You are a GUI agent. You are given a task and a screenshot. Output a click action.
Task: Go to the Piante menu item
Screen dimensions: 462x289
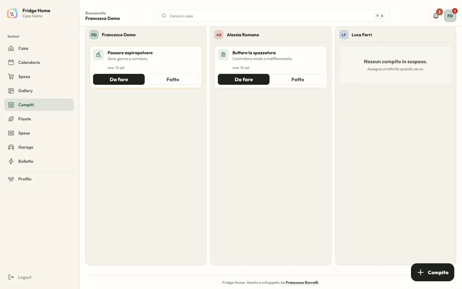39,119
